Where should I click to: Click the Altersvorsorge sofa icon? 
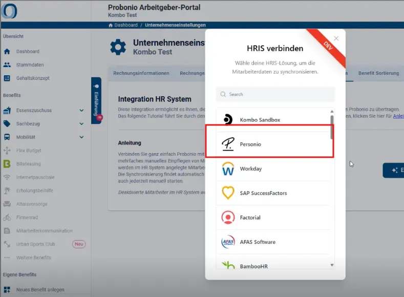(7, 204)
